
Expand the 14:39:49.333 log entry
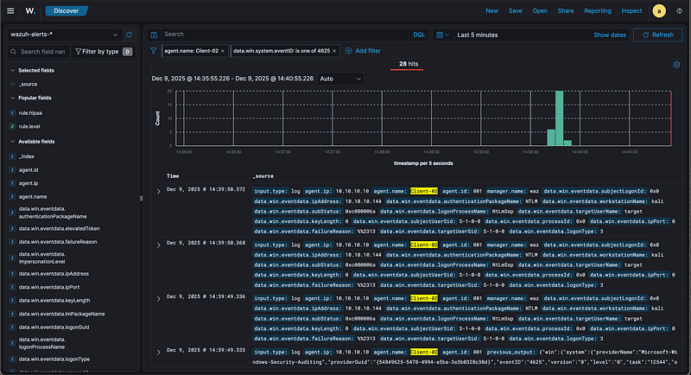pyautogui.click(x=159, y=353)
